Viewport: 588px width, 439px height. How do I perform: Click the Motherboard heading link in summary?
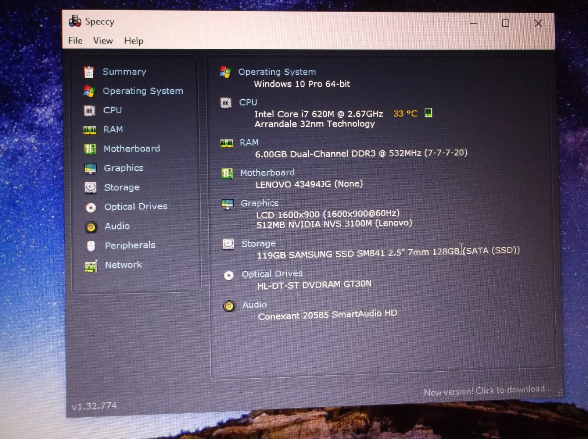tap(268, 172)
